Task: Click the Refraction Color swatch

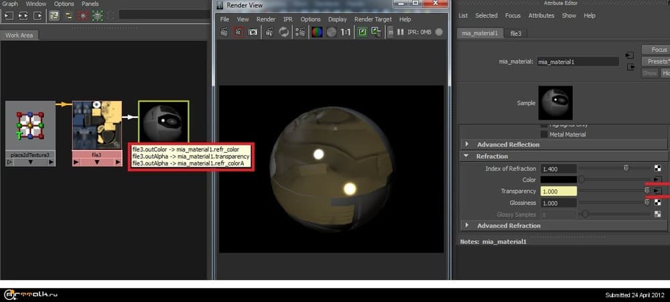Action: (x=558, y=180)
